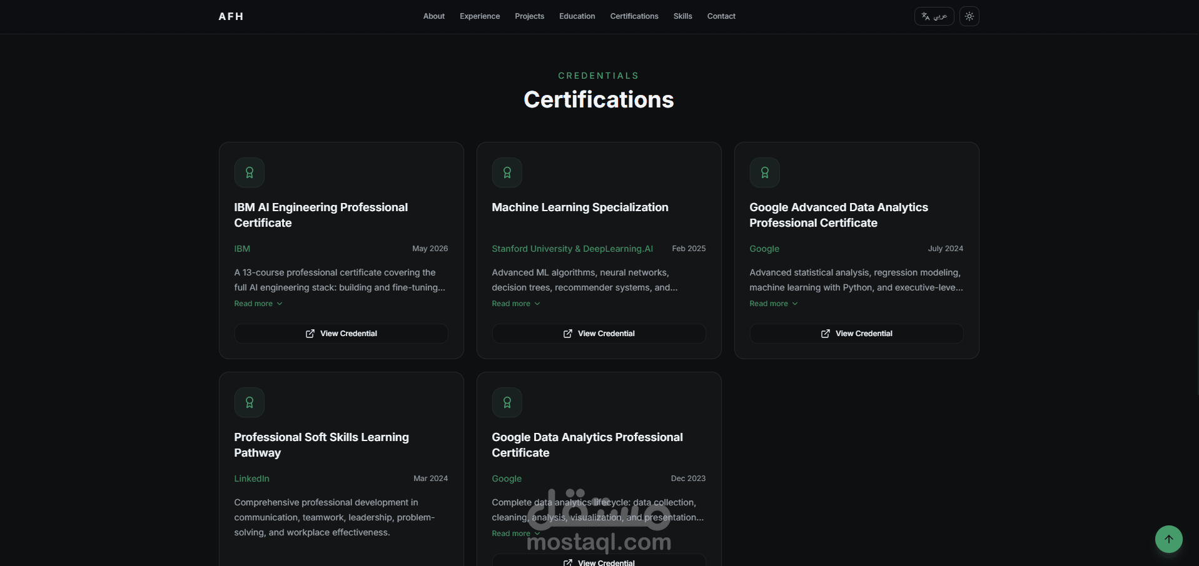Screen dimensions: 1199x566
Task: Go to Experience section in nav
Action: tap(480, 16)
